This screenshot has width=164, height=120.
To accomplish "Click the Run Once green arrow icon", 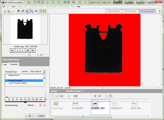I will 75,96.
